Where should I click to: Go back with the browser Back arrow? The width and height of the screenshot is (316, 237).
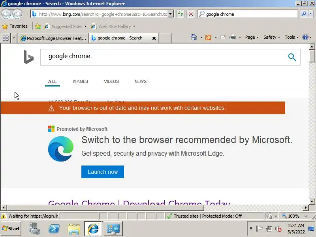(6, 14)
